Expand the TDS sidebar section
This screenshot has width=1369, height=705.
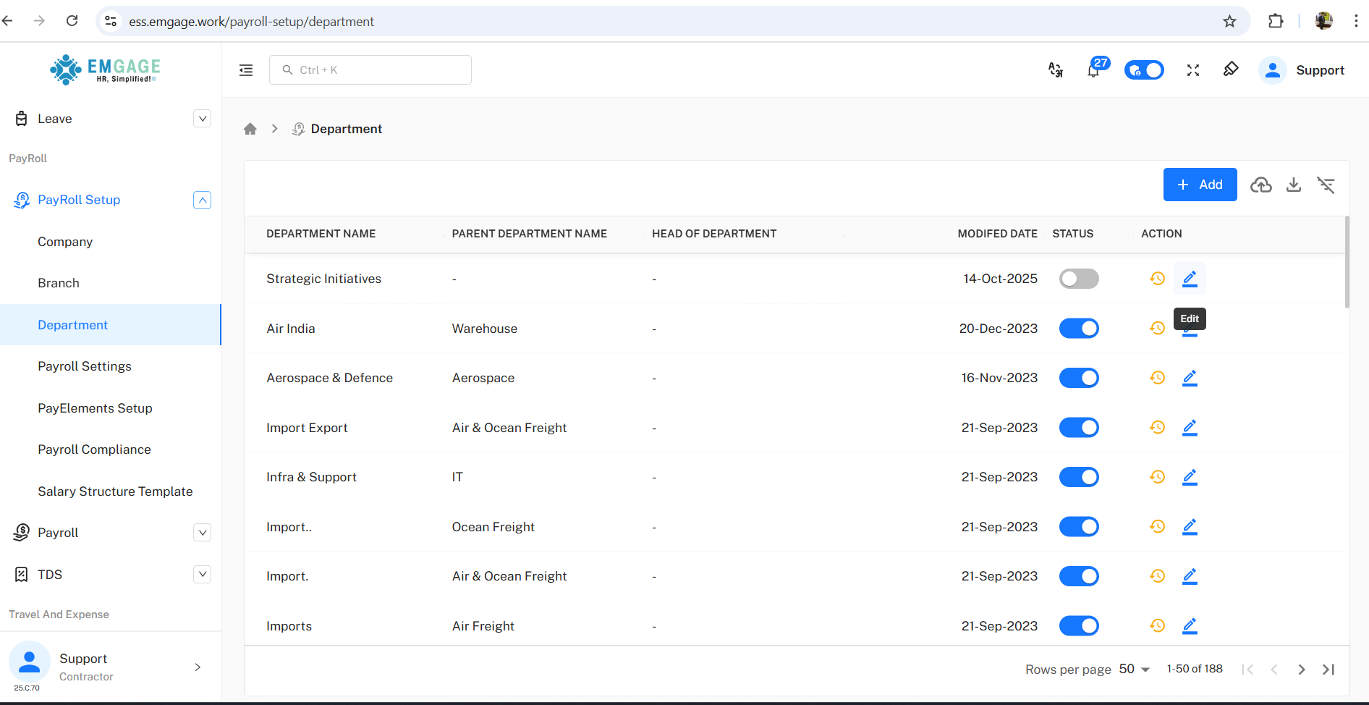click(x=202, y=575)
